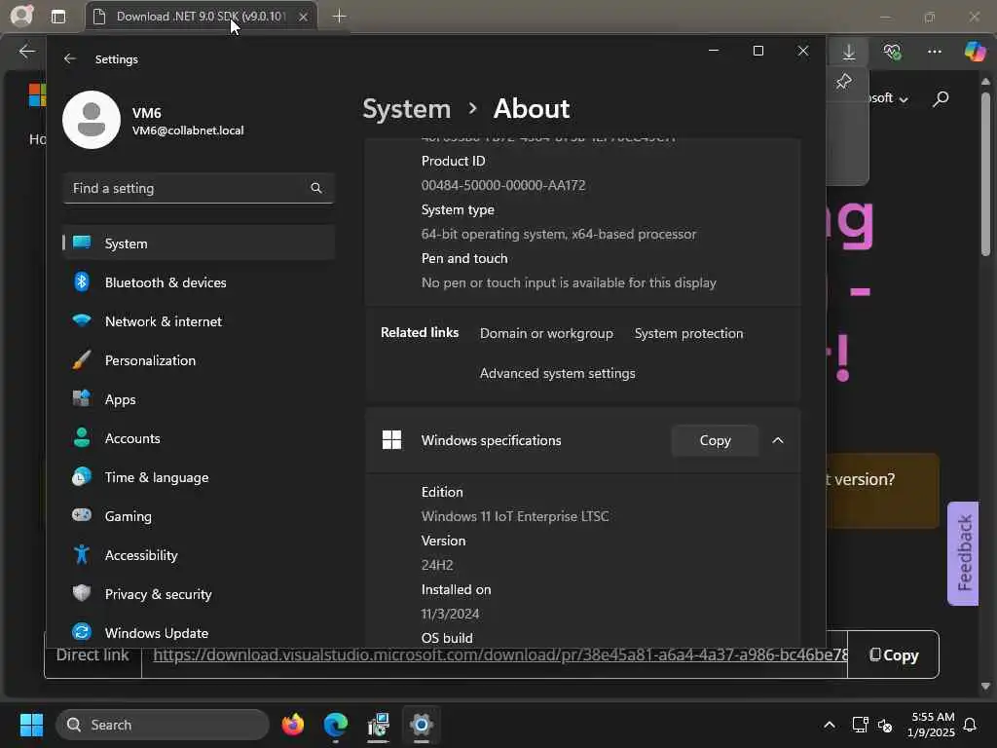The image size is (997, 748).
Task: Show hidden system tray icons
Action: coord(830,725)
